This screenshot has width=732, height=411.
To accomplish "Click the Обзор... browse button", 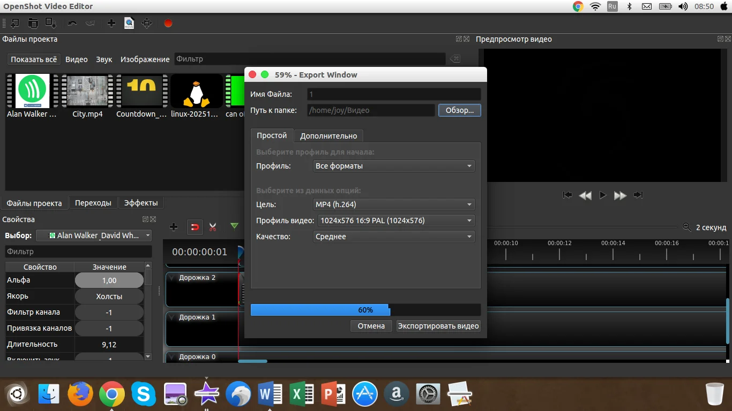I will (x=459, y=110).
